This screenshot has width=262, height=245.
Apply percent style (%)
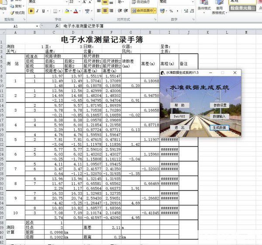(x=171, y=11)
